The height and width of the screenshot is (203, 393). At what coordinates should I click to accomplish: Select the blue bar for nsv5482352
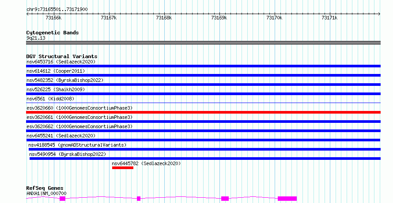click(x=203, y=85)
